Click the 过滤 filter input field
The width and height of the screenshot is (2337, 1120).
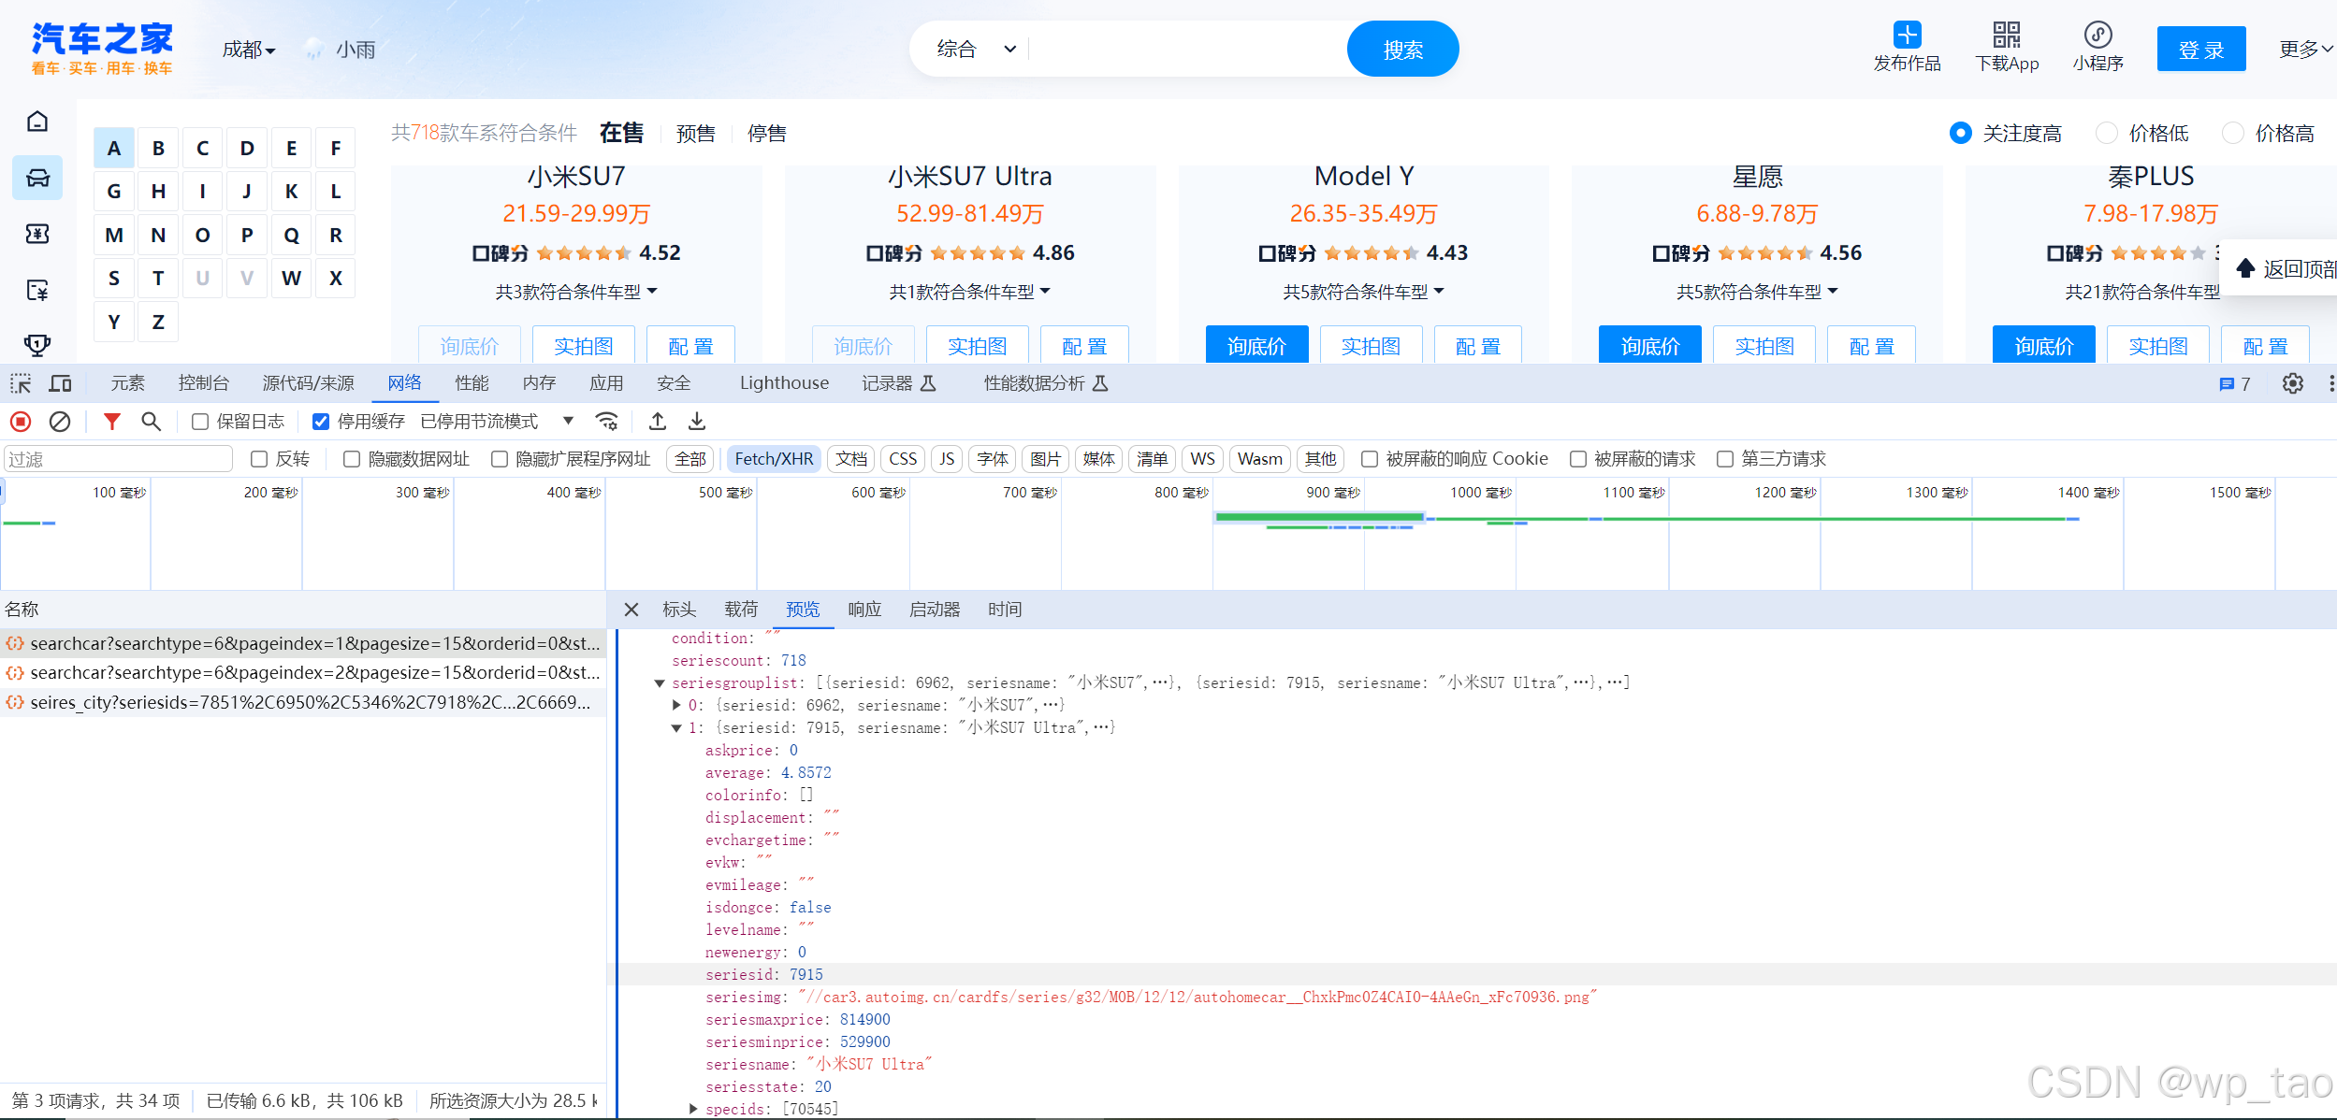click(x=118, y=459)
